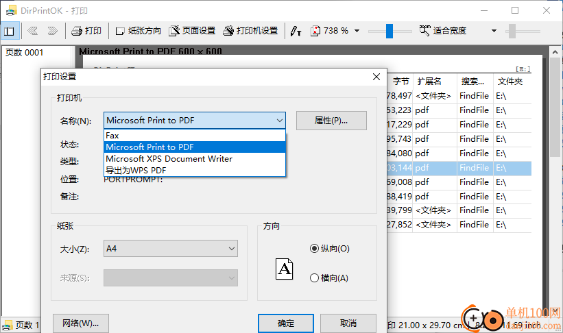Choose Microsoft Print to PDF list entry

click(195, 147)
